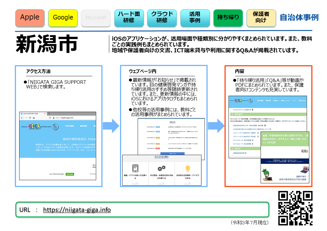Click the greyed Microsoft category button
The image size is (327, 231).
coord(96,18)
